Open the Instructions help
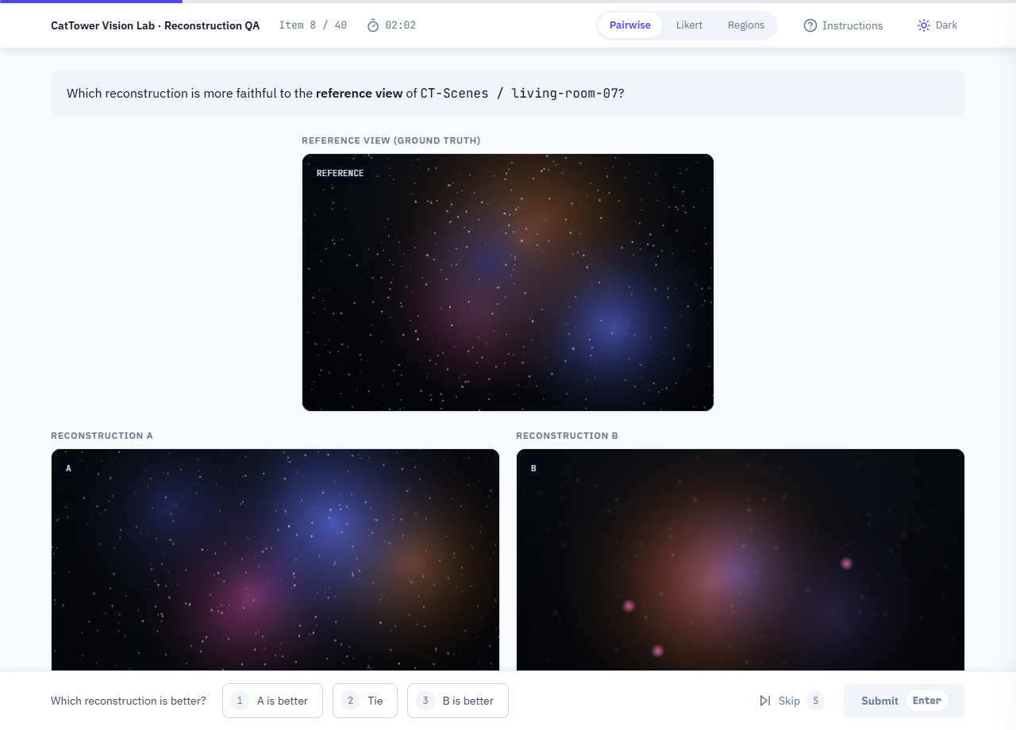 (843, 25)
